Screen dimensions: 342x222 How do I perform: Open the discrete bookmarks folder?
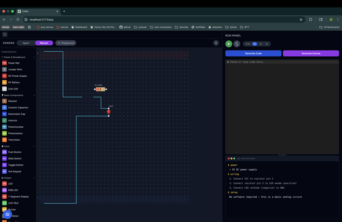[182, 27]
